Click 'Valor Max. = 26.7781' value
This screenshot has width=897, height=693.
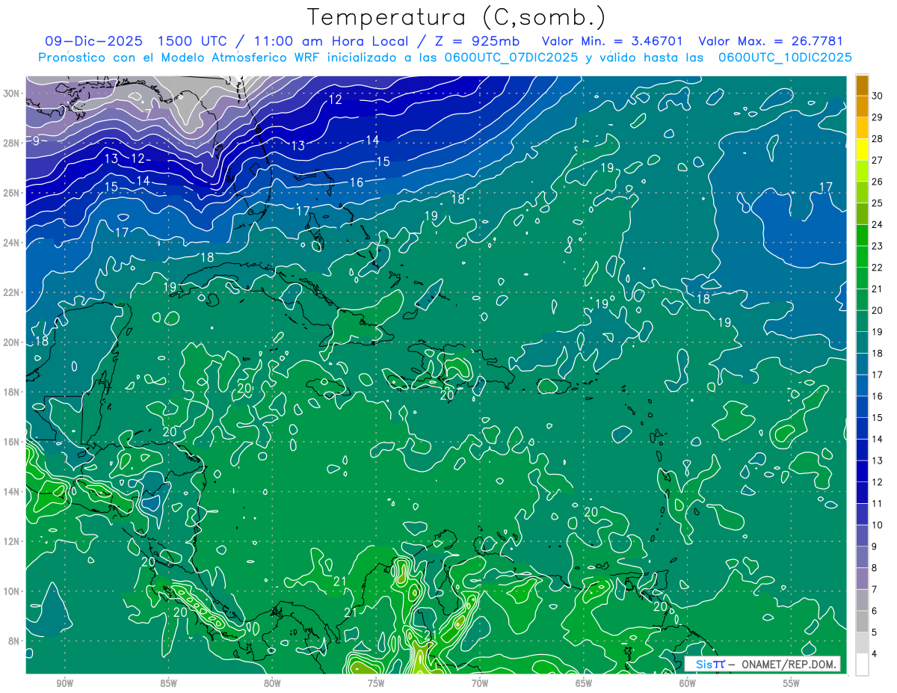(x=771, y=41)
